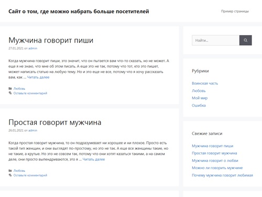Viewport: 262px width, 197px height.
Task: Click the date 26.01.2021 on second post
Action: click(x=16, y=130)
